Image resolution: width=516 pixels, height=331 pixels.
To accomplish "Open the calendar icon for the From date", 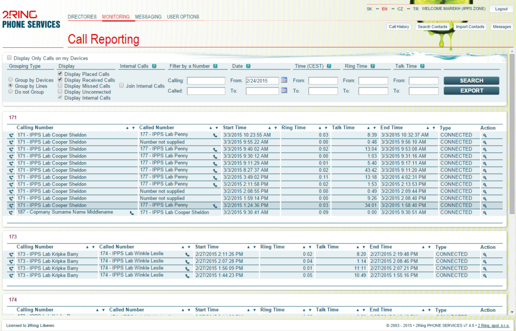I will pos(284,80).
